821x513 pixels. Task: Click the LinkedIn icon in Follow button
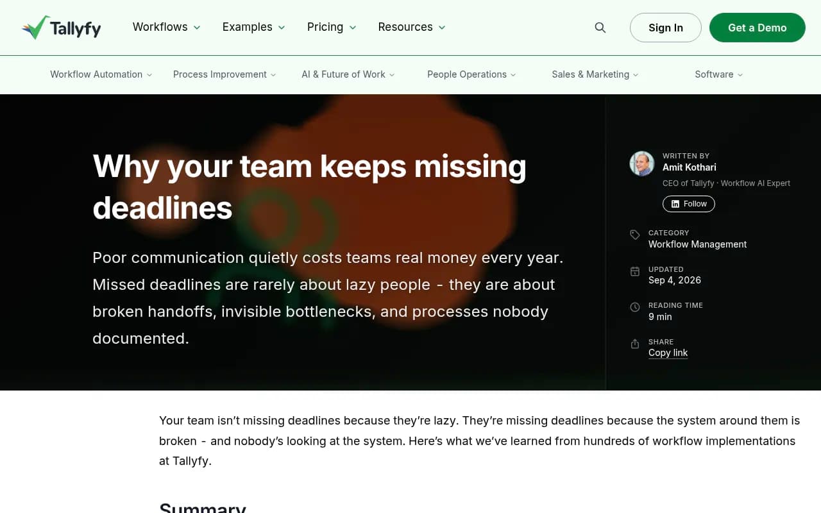(x=675, y=204)
